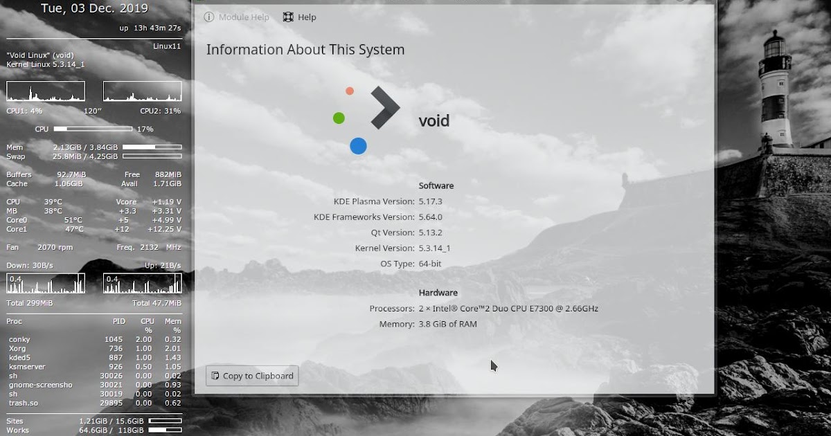Click the CPU percentage progress bar
The image size is (831, 436).
coord(93,129)
